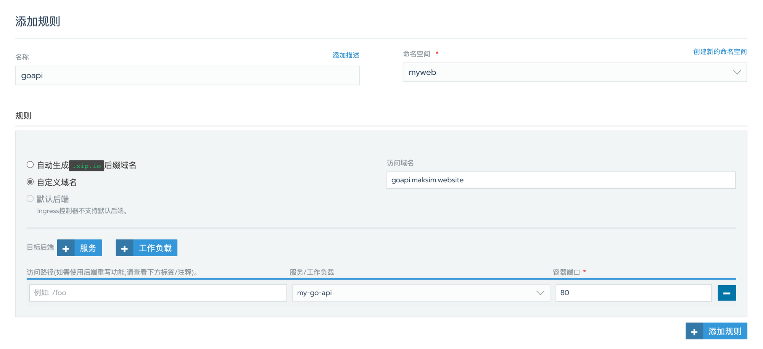
Task: Remove the backend row with the minus button
Action: point(726,293)
